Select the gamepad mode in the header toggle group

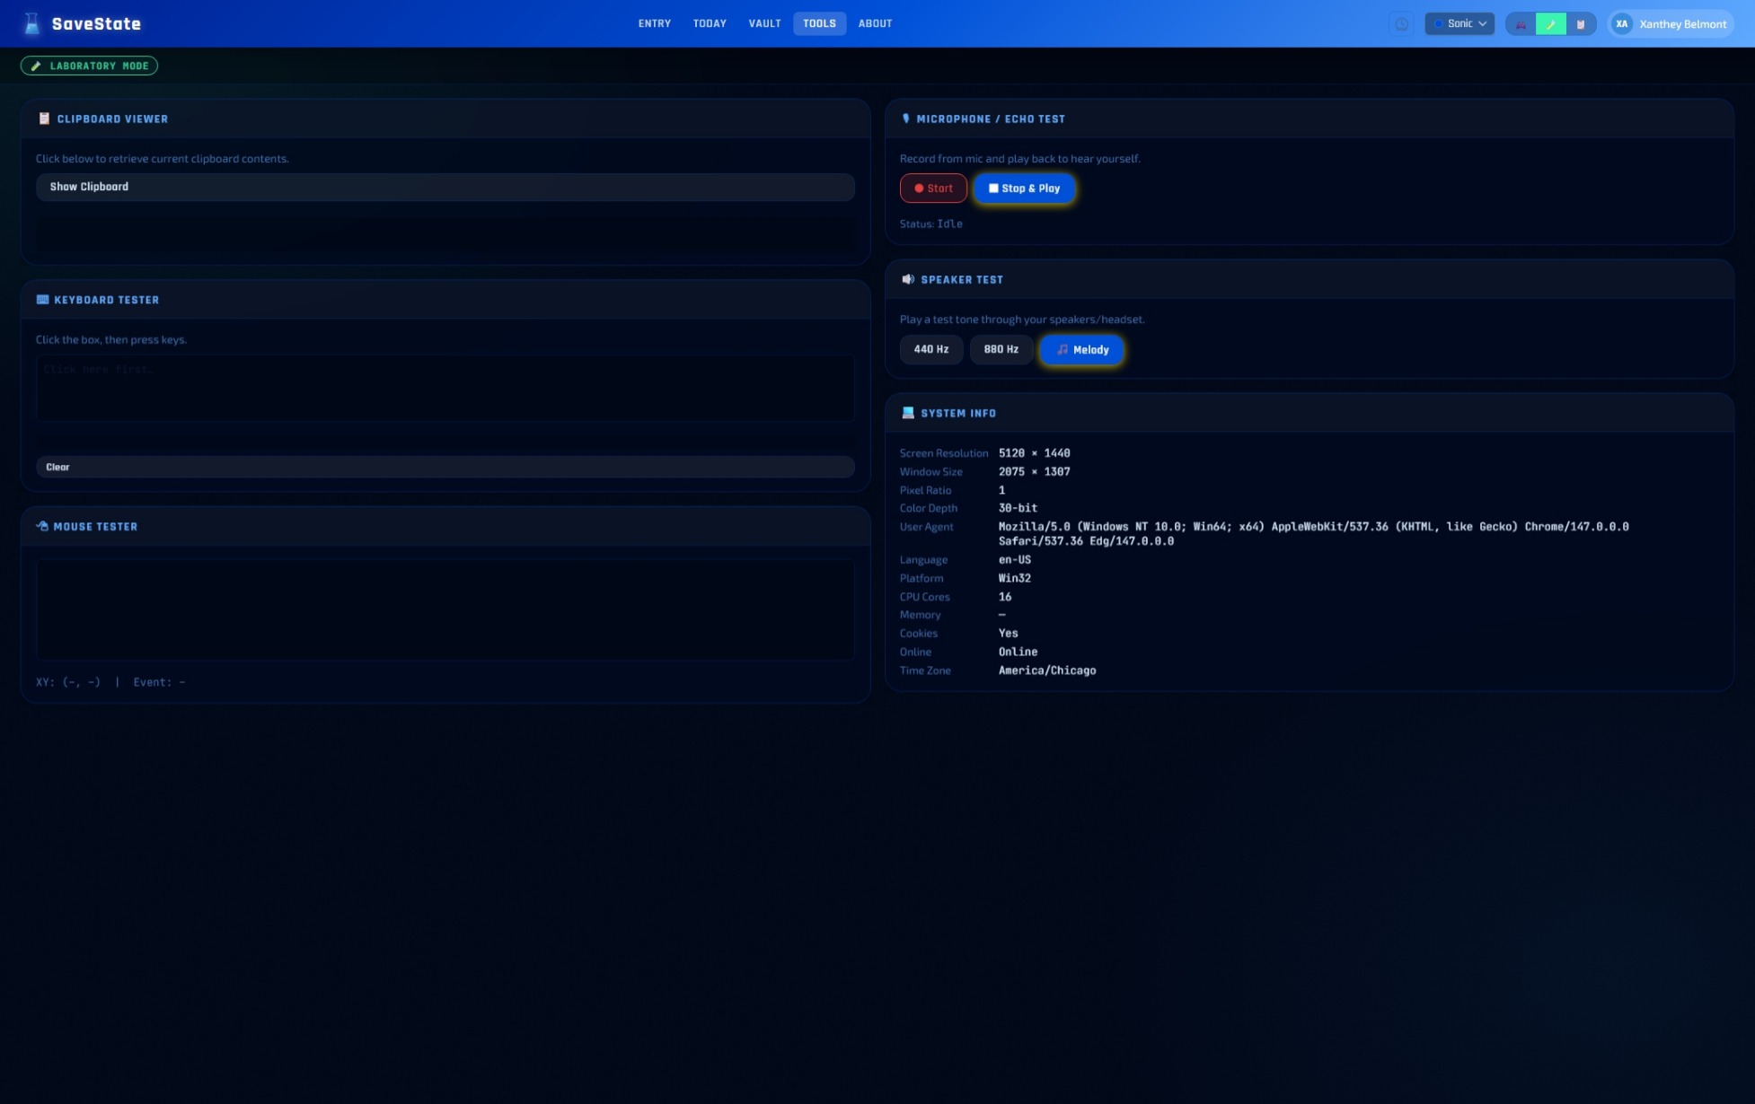point(1521,23)
